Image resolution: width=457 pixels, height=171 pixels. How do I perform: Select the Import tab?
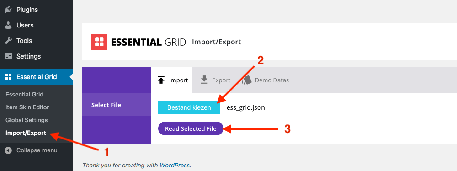pos(172,80)
